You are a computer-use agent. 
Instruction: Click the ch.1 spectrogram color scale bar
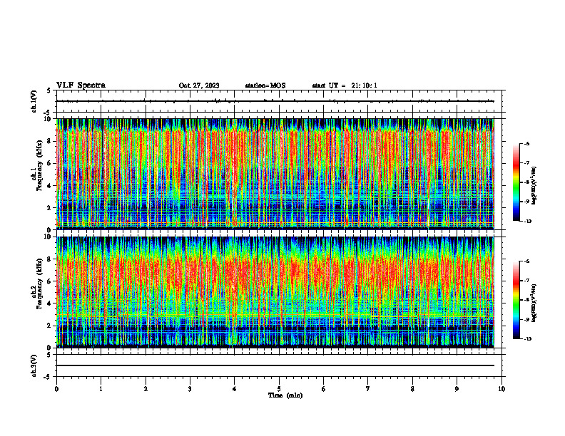click(x=516, y=182)
